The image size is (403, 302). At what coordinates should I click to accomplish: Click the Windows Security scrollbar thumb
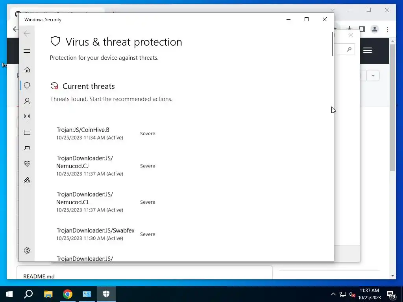tap(333, 44)
